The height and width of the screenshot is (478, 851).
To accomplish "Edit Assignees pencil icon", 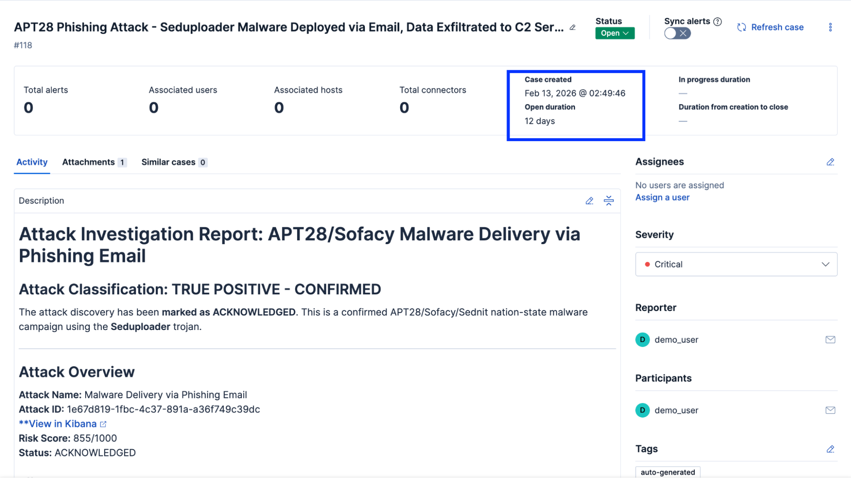I will tap(830, 162).
